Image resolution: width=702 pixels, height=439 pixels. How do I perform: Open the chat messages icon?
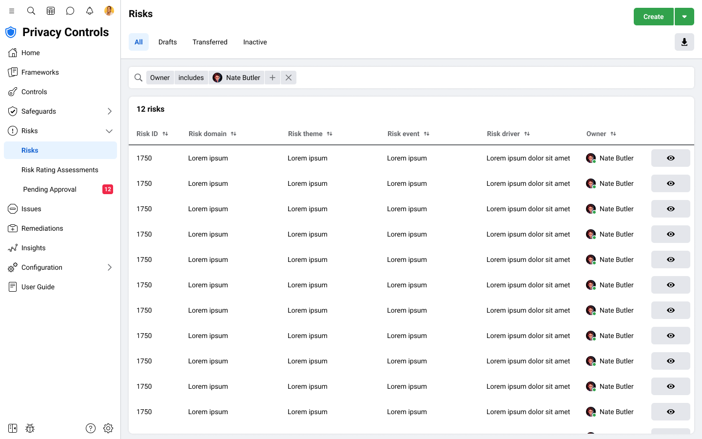point(70,11)
